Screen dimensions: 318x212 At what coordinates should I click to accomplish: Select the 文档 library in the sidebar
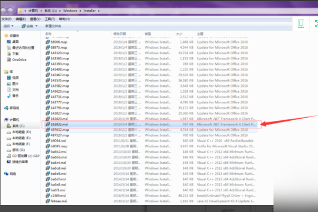(15, 90)
